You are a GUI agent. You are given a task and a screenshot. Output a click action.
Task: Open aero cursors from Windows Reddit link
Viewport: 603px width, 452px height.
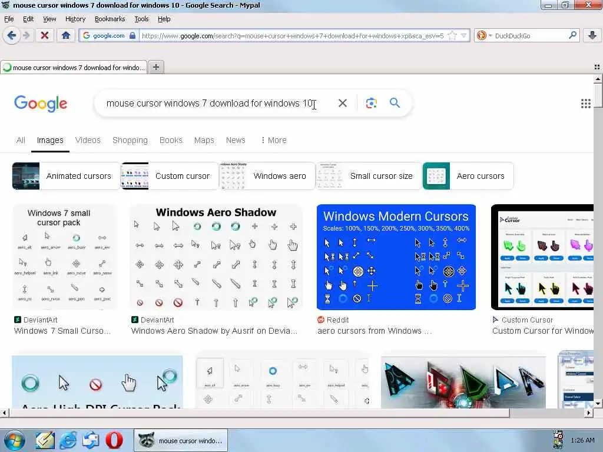(375, 331)
